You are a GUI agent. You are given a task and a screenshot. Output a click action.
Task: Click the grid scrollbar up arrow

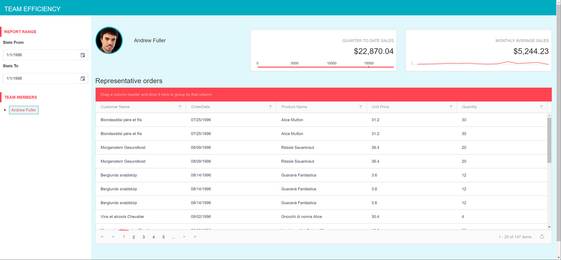[549, 115]
